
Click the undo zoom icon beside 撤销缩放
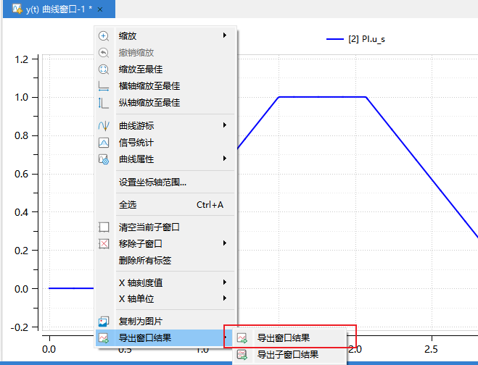coord(104,53)
